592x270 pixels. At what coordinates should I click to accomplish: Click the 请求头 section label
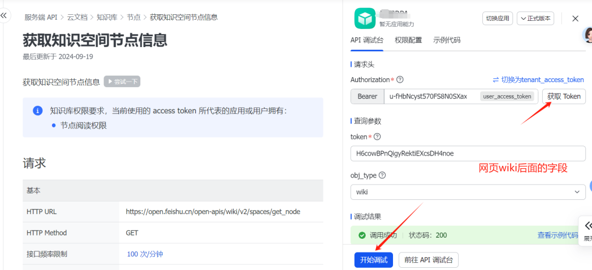point(364,65)
